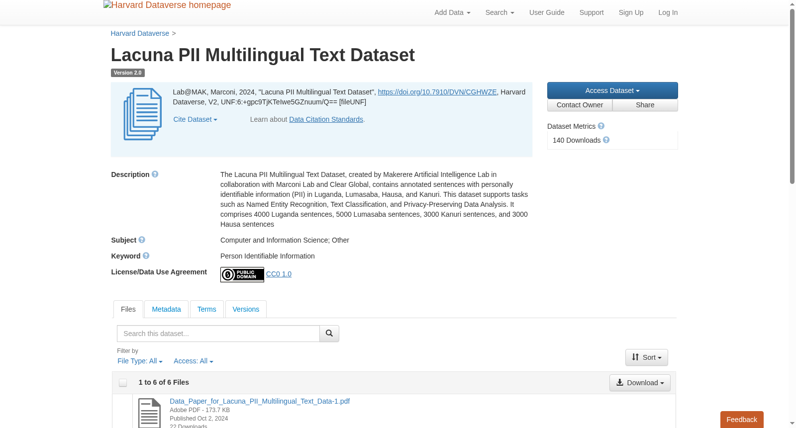Click the scrollbar down arrow
The height and width of the screenshot is (428, 796).
pyautogui.click(x=792, y=424)
